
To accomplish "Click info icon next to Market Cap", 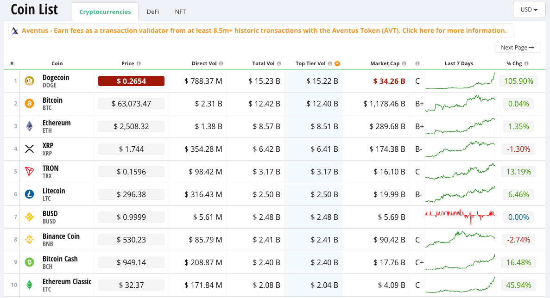I will [404, 63].
